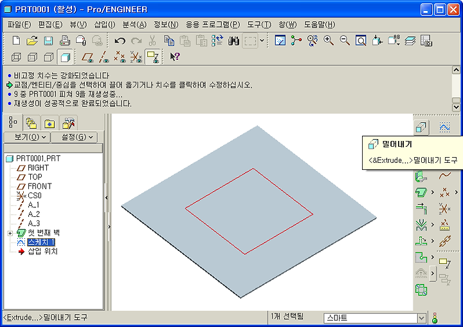The height and width of the screenshot is (327, 463).
Task: Toggle datum axes display
Action: click(x=104, y=57)
